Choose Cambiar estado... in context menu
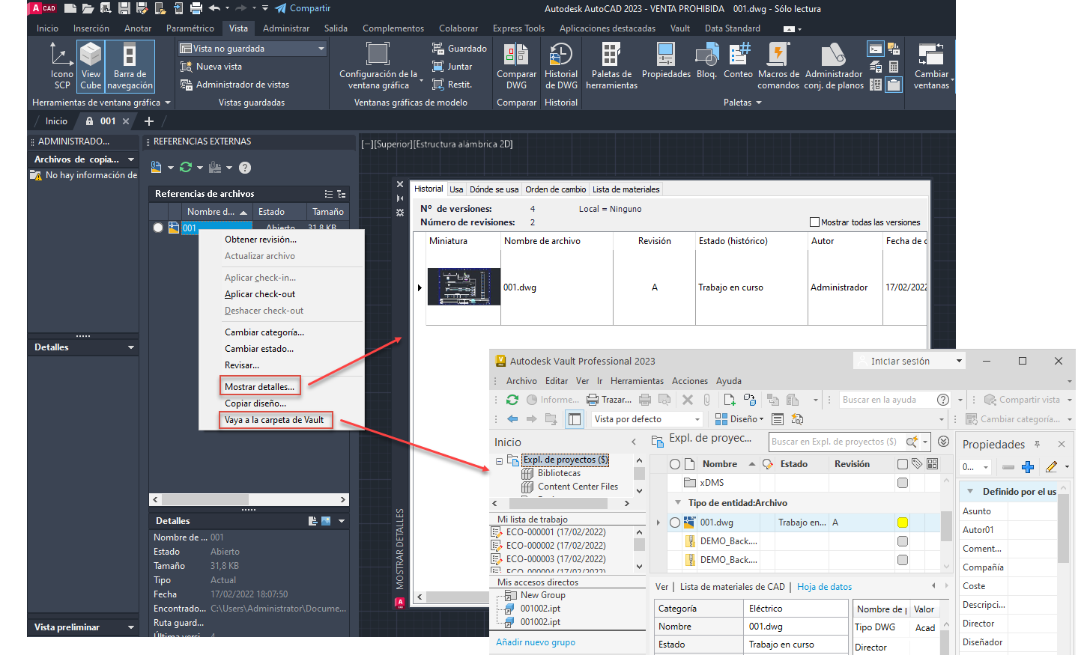This screenshot has height=655, width=1087. click(x=259, y=349)
